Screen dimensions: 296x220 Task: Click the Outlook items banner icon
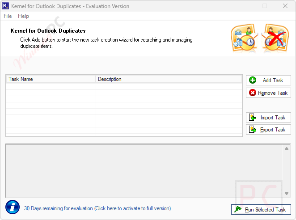click(x=245, y=38)
